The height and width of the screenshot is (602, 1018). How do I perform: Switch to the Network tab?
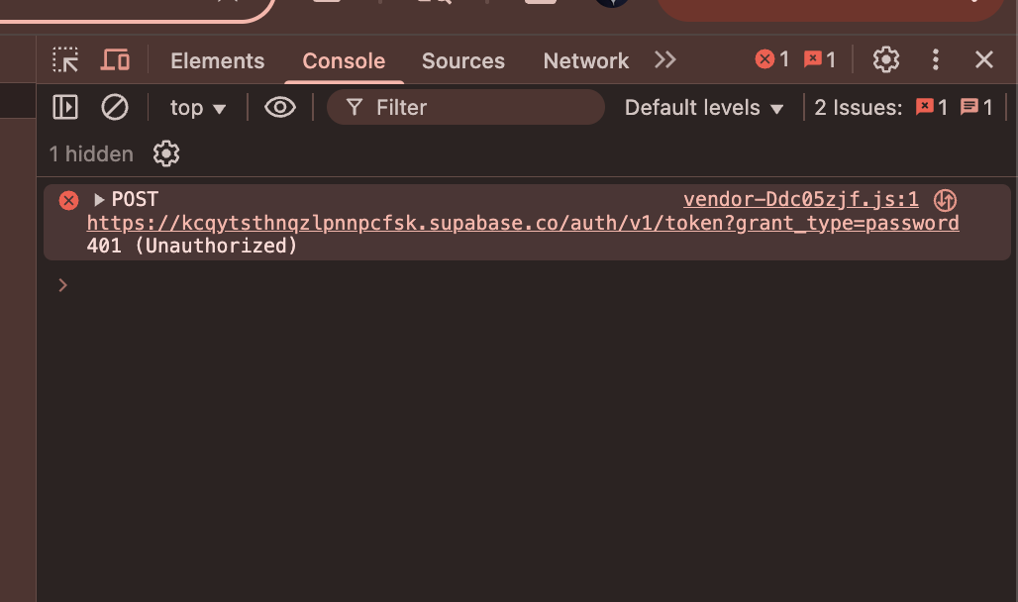pos(585,61)
